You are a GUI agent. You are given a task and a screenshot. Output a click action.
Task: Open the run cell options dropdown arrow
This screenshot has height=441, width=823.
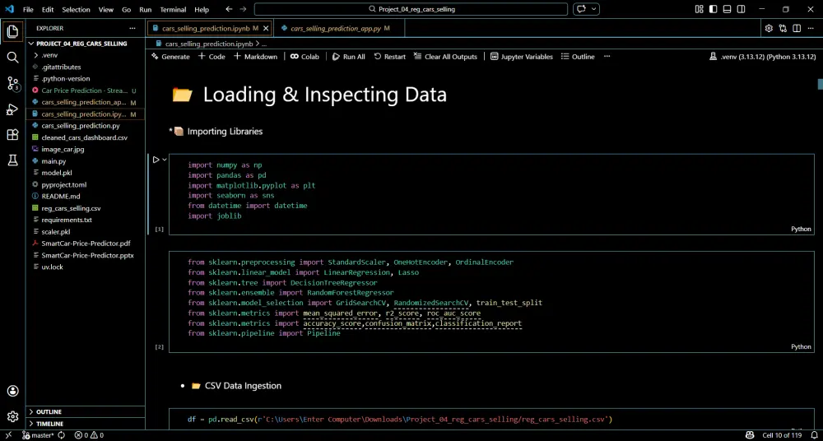165,160
